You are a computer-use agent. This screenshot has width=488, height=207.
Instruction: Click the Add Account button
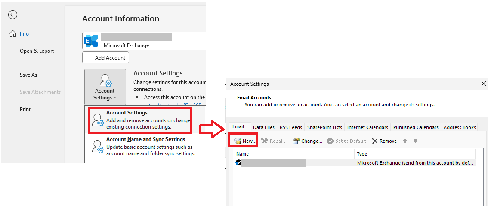[105, 57]
